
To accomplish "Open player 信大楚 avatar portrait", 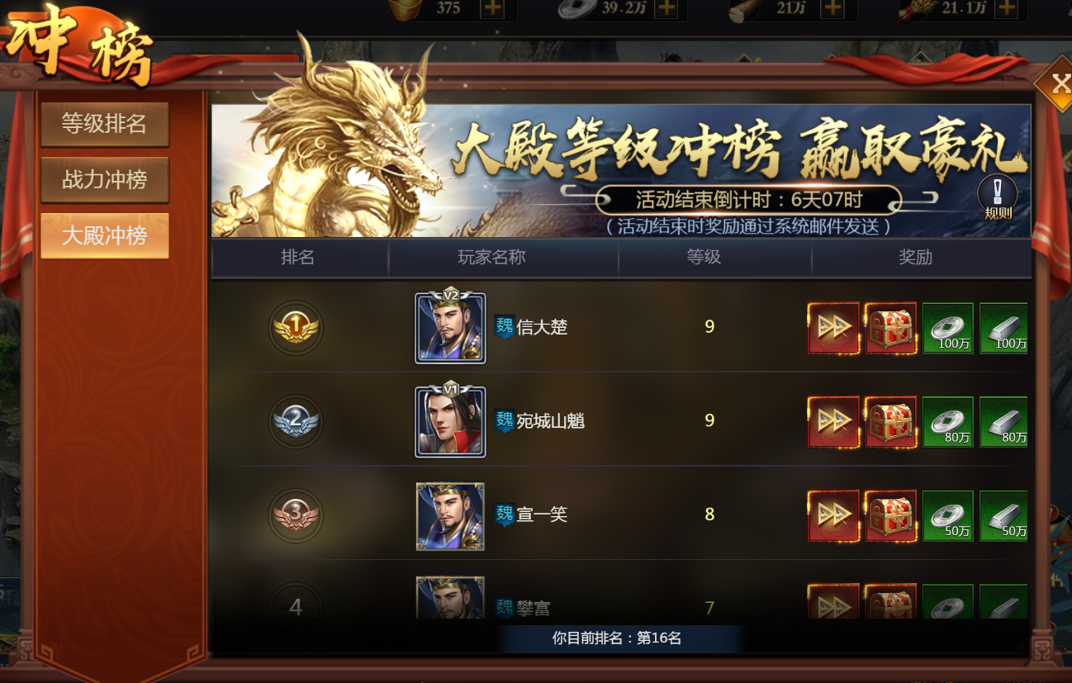I will (x=450, y=327).
